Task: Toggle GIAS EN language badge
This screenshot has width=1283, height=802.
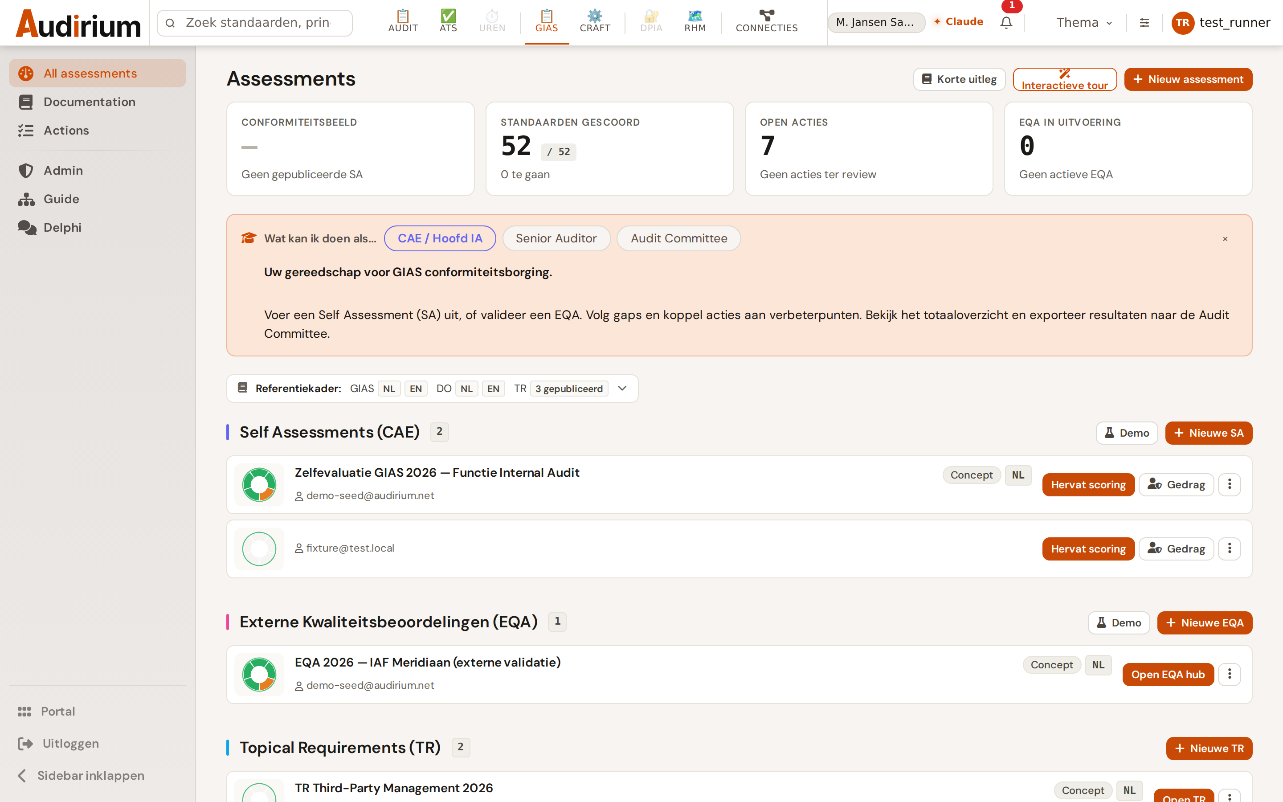Action: 416,389
